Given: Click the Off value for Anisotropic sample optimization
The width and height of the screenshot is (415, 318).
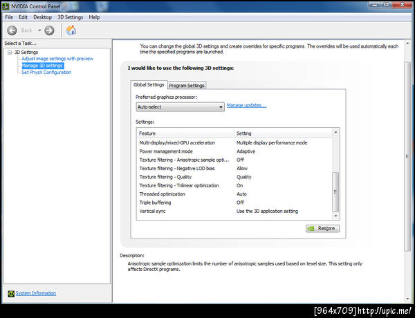Looking at the screenshot, I should pyautogui.click(x=240, y=160).
